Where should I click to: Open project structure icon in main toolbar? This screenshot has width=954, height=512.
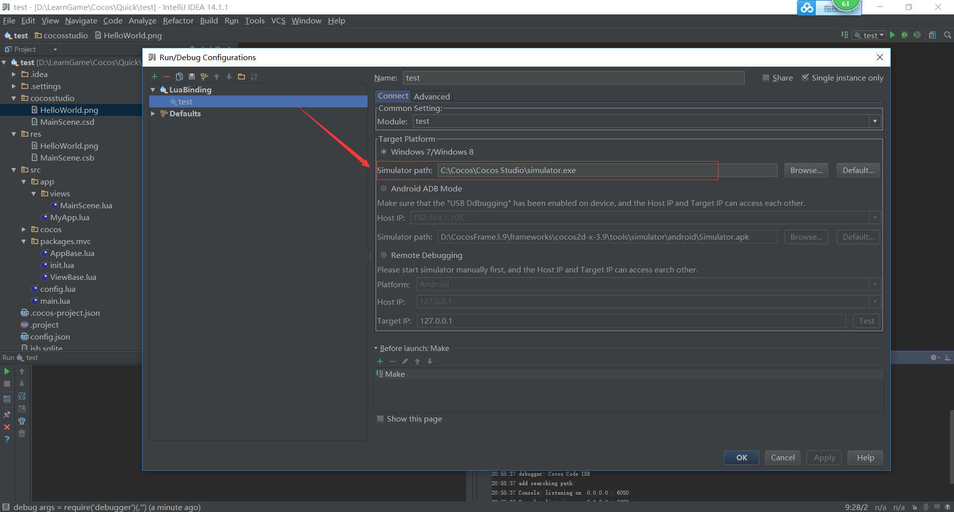(x=933, y=35)
